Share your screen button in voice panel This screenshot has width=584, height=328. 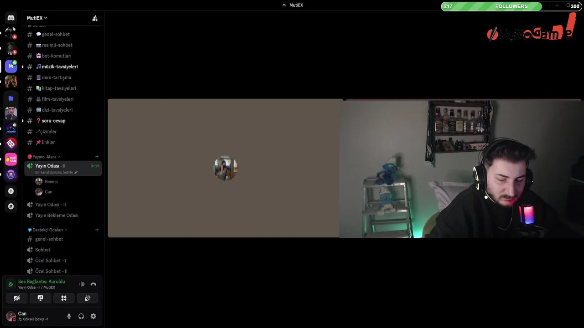tap(40, 298)
